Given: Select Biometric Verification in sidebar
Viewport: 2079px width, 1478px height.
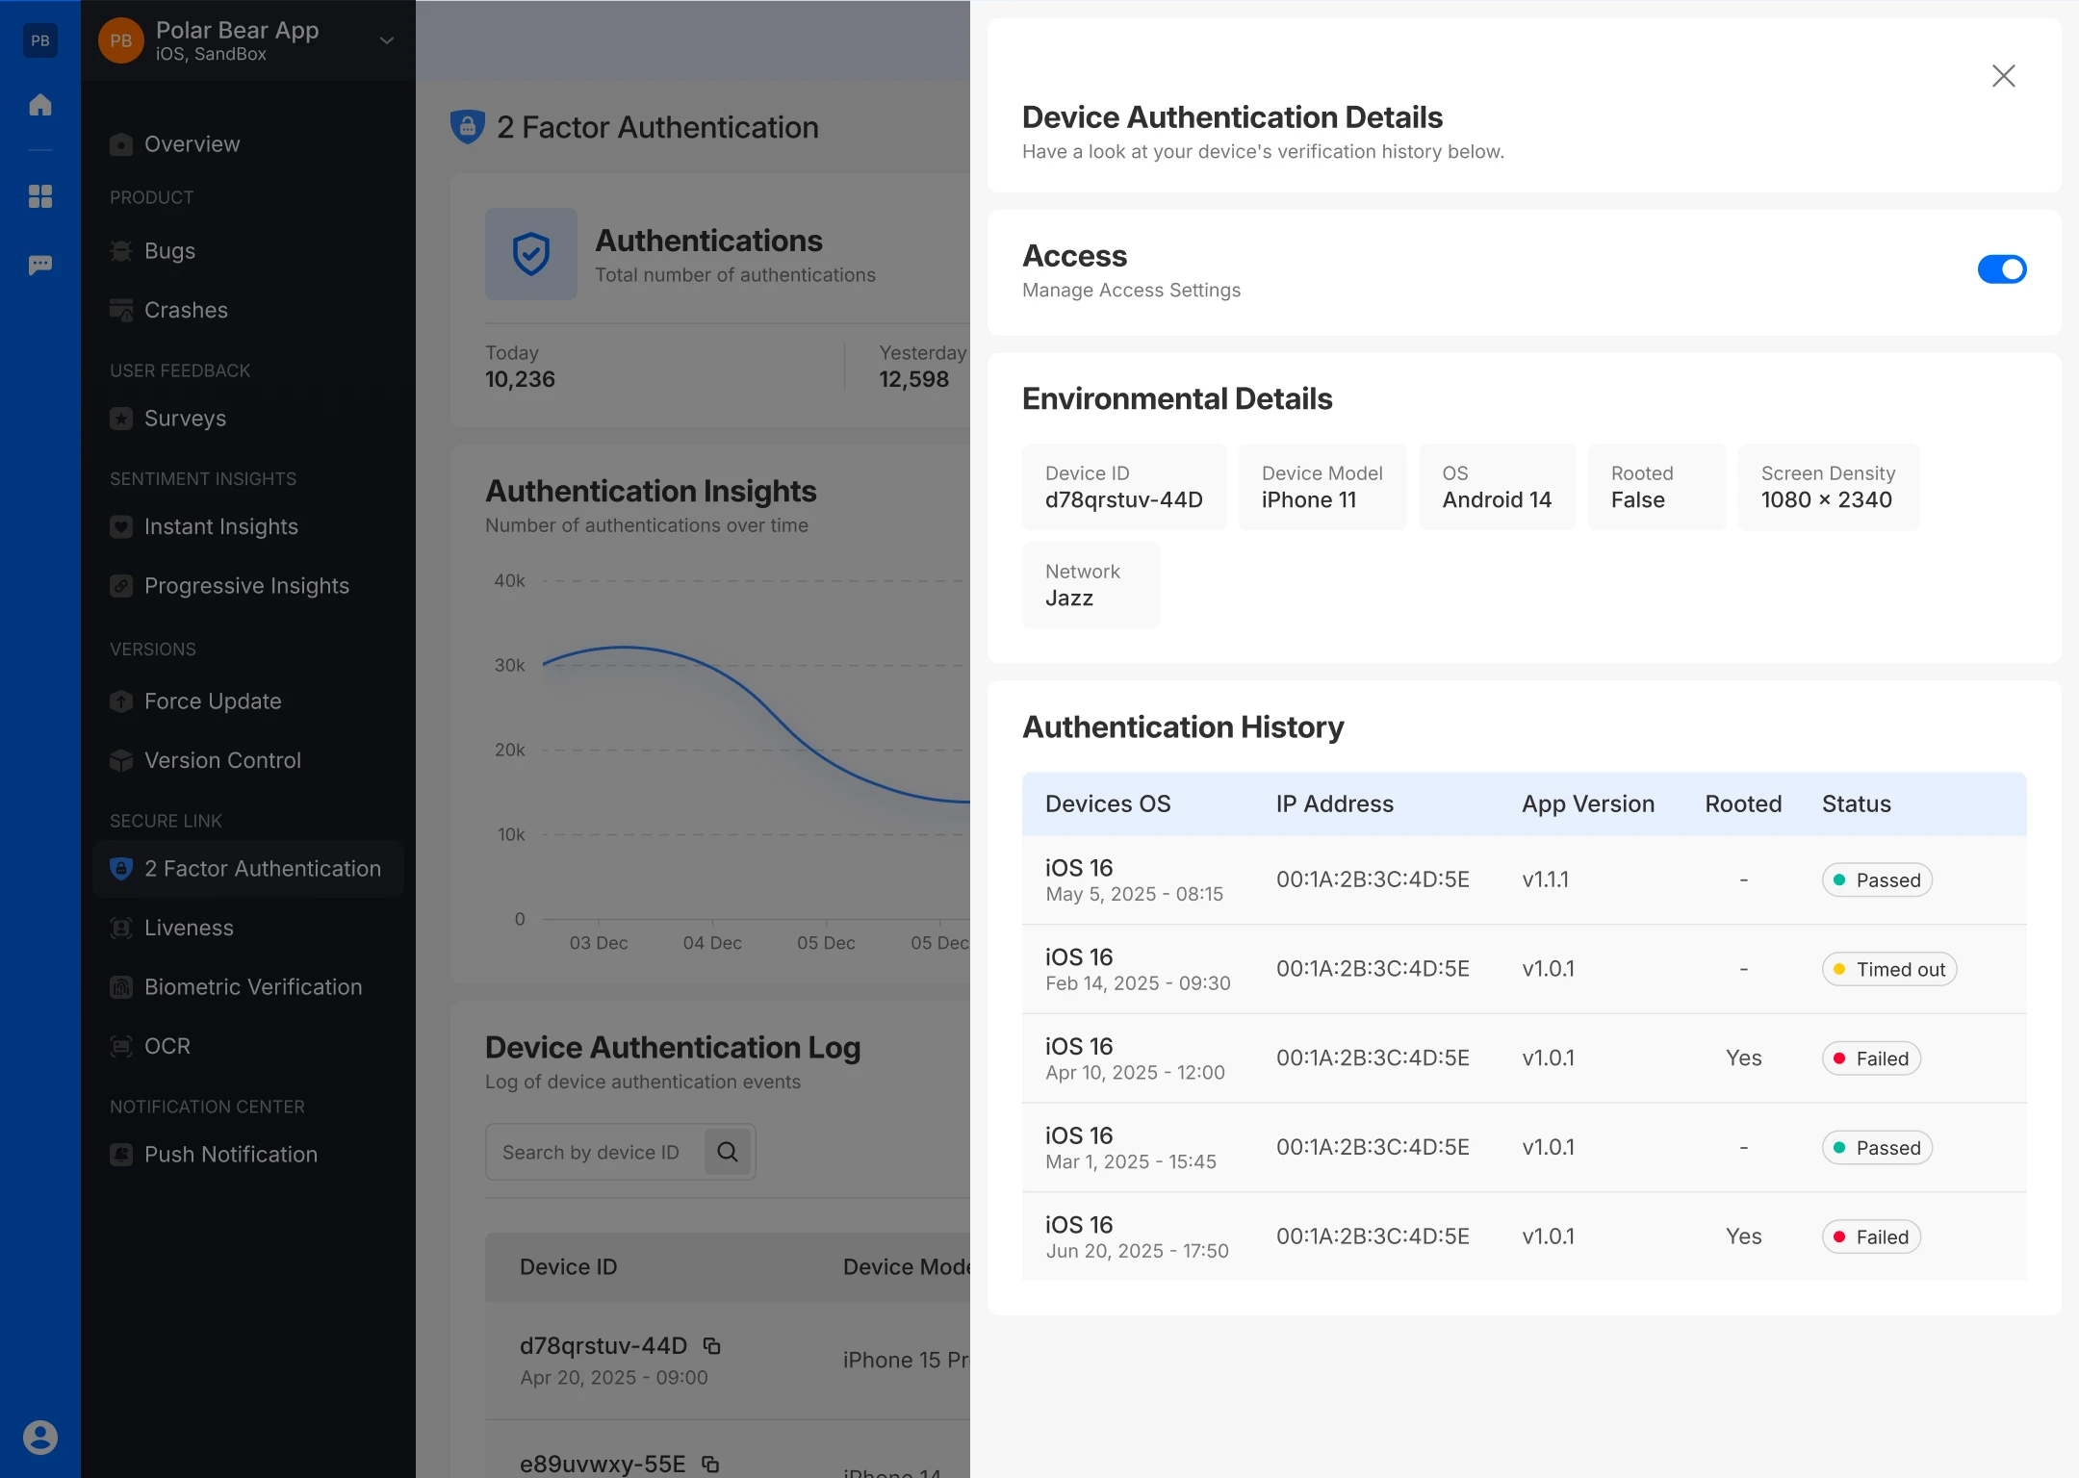Looking at the screenshot, I should [x=252, y=986].
